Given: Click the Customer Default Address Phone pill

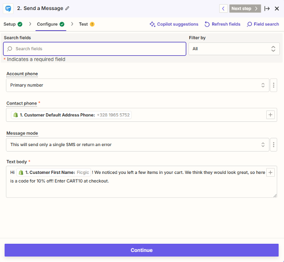Looking at the screenshot, I should click(71, 115).
